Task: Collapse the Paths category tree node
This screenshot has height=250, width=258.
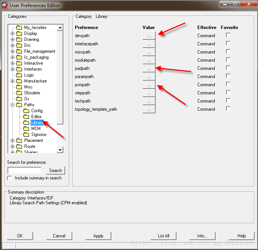Action: pos(13,105)
